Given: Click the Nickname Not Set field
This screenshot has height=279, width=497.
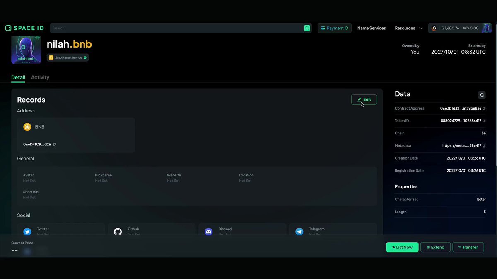Looking at the screenshot, I should [x=104, y=178].
